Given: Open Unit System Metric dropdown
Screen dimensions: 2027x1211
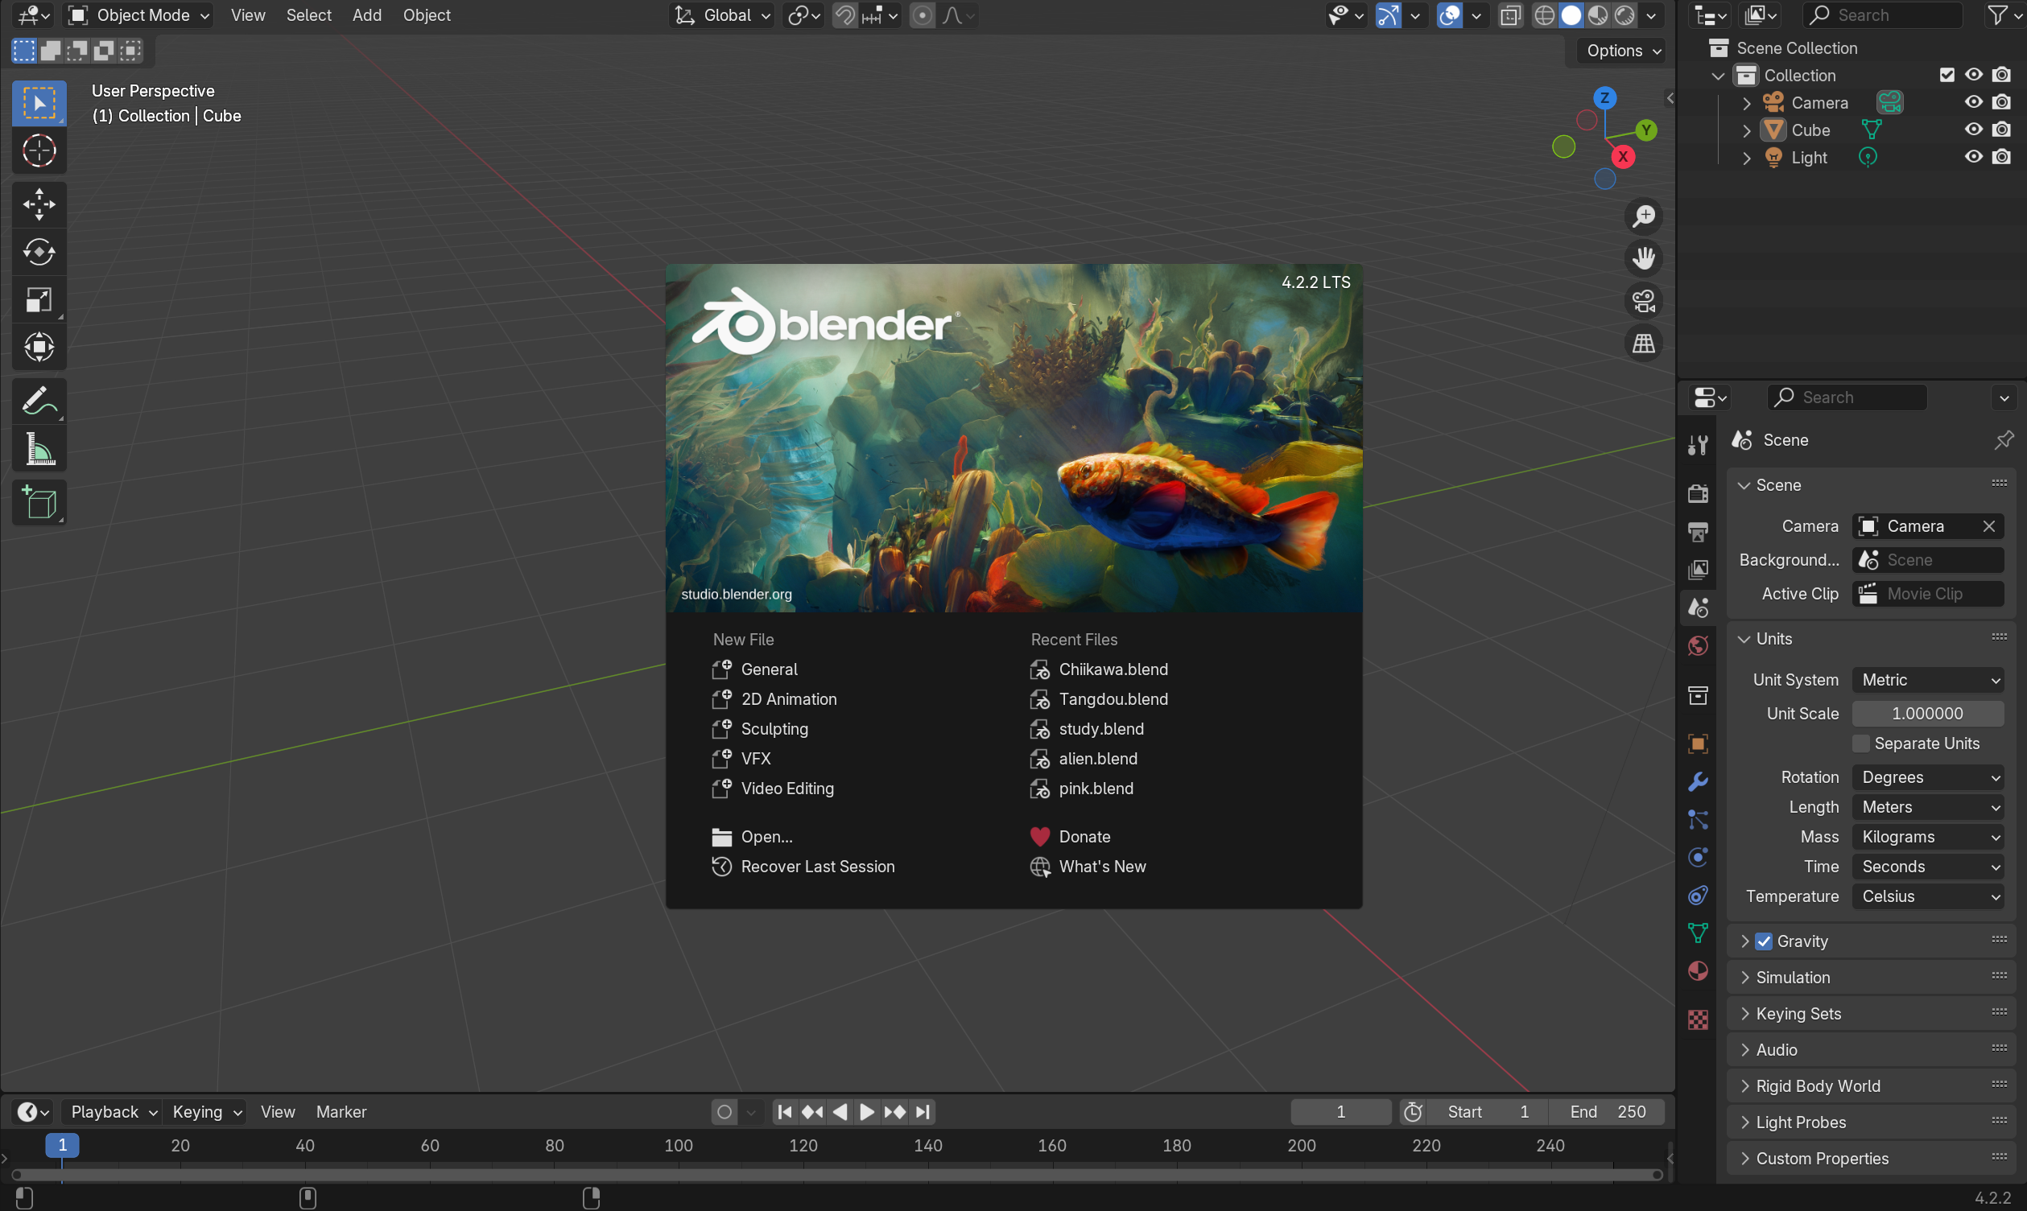Looking at the screenshot, I should pos(1927,680).
